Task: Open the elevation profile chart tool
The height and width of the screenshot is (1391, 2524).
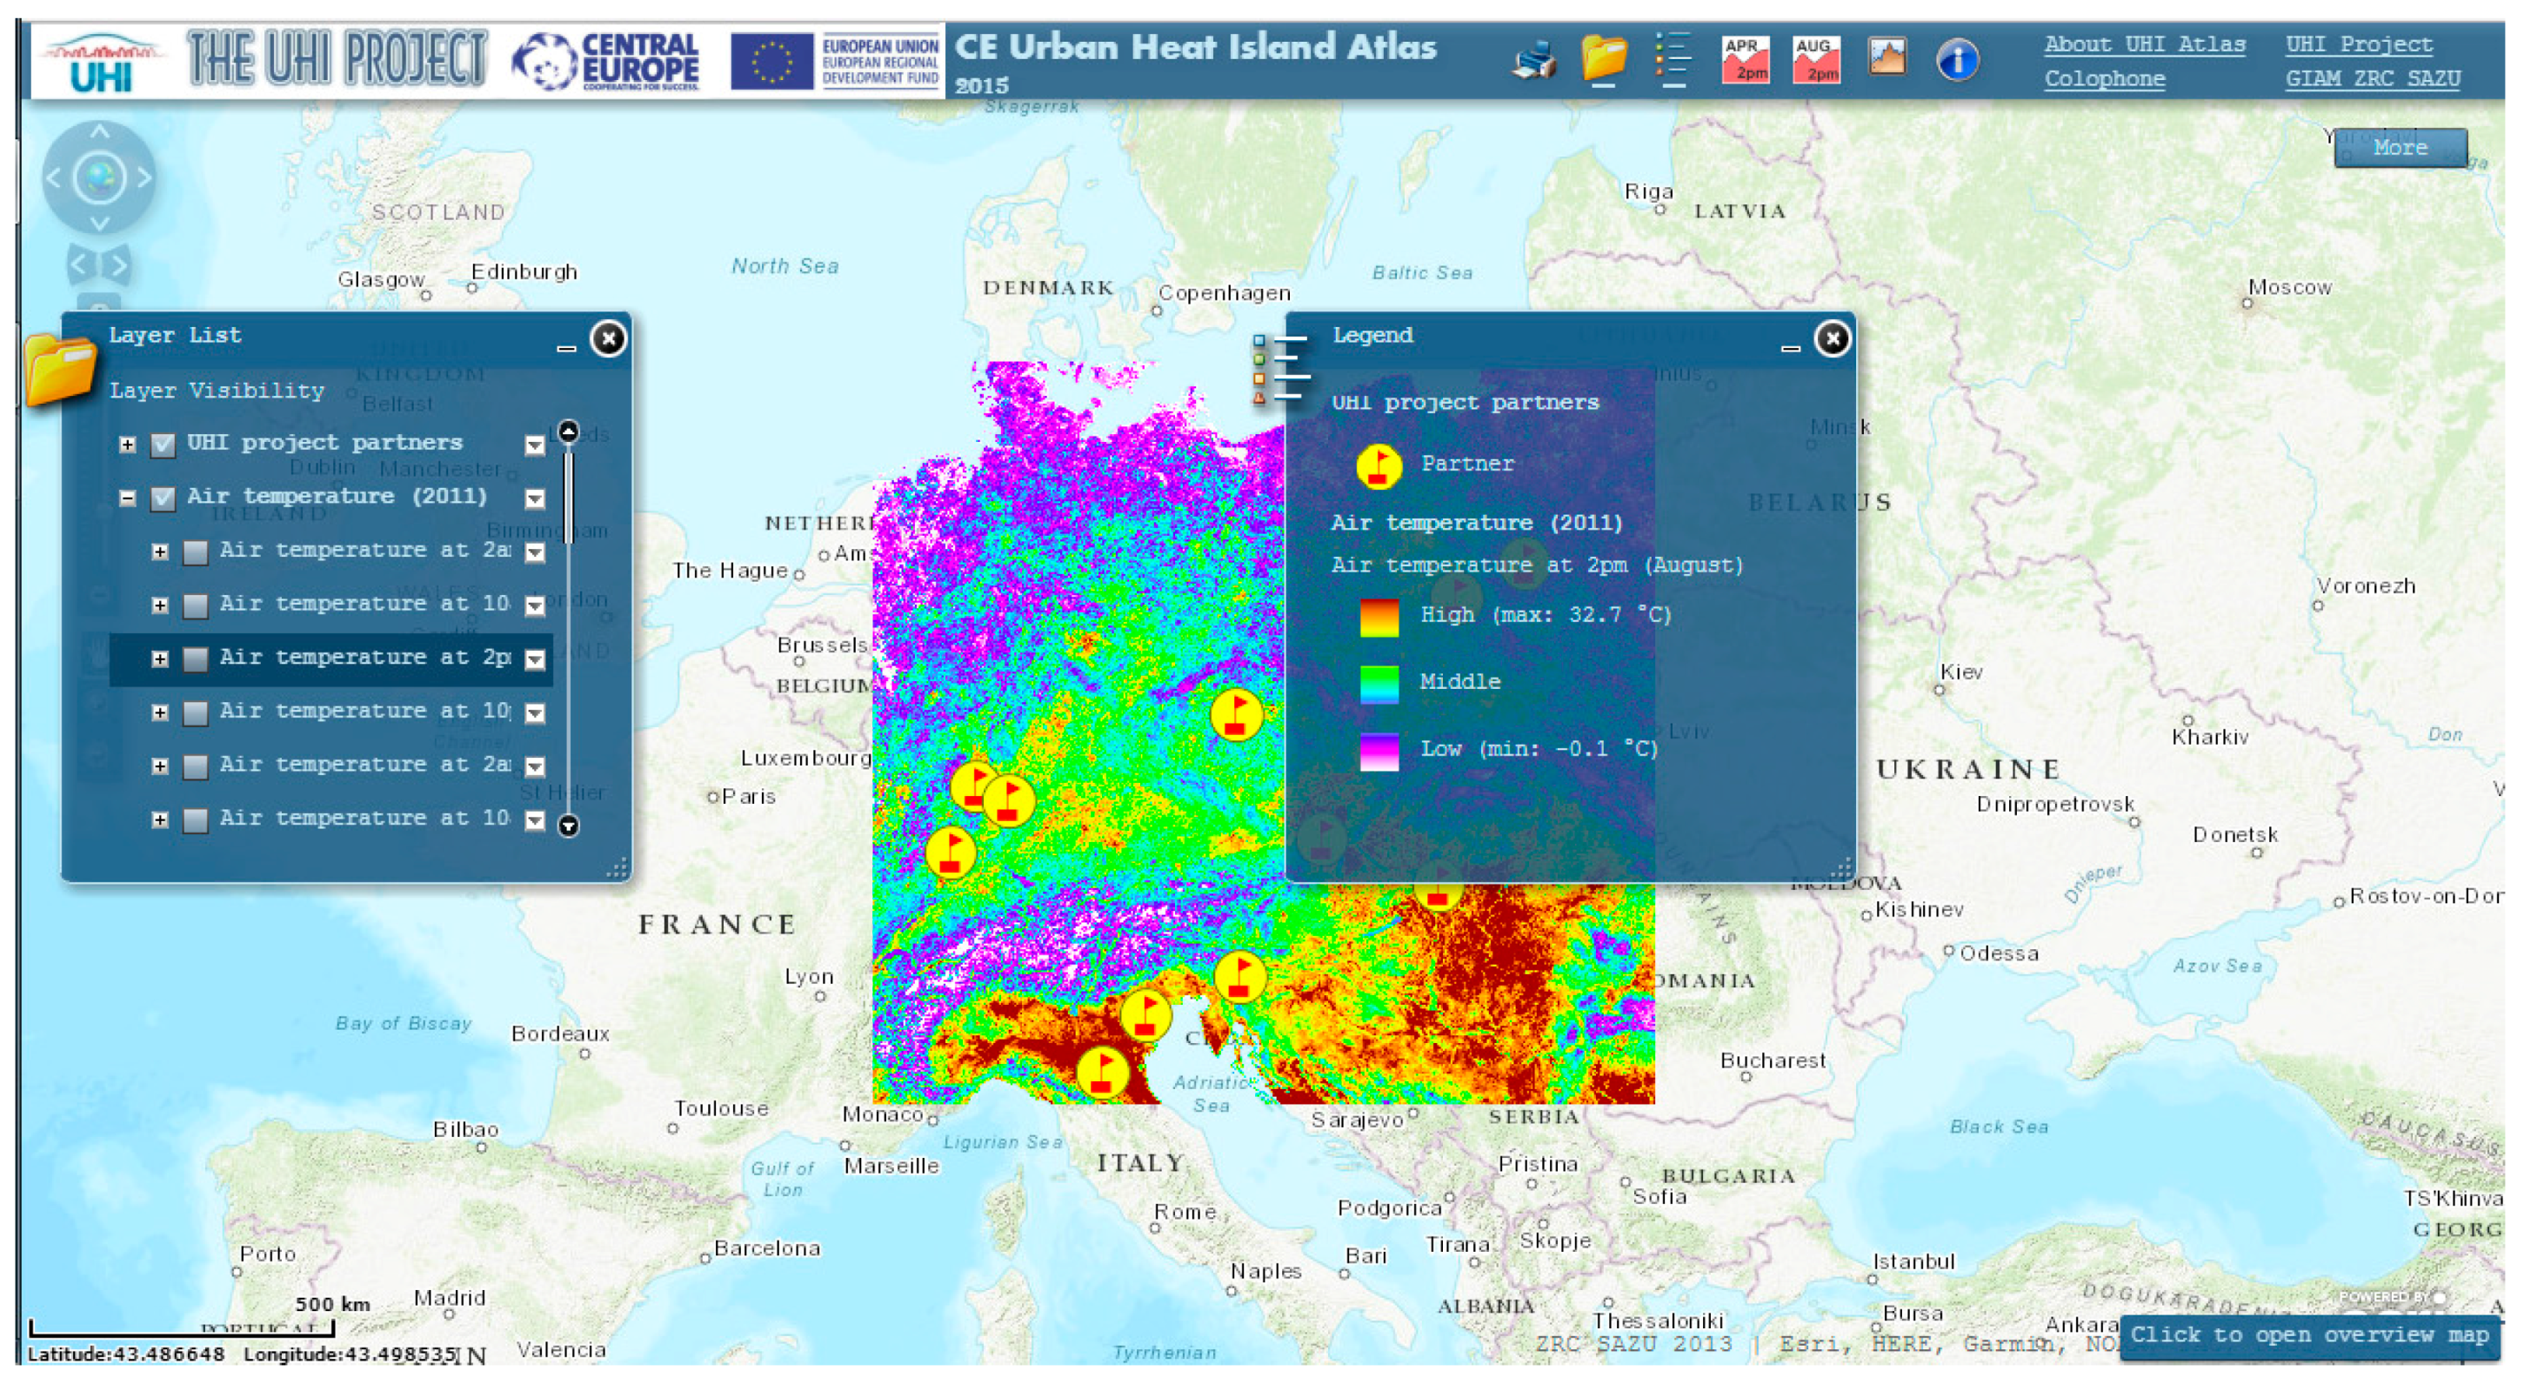Action: point(1887,57)
